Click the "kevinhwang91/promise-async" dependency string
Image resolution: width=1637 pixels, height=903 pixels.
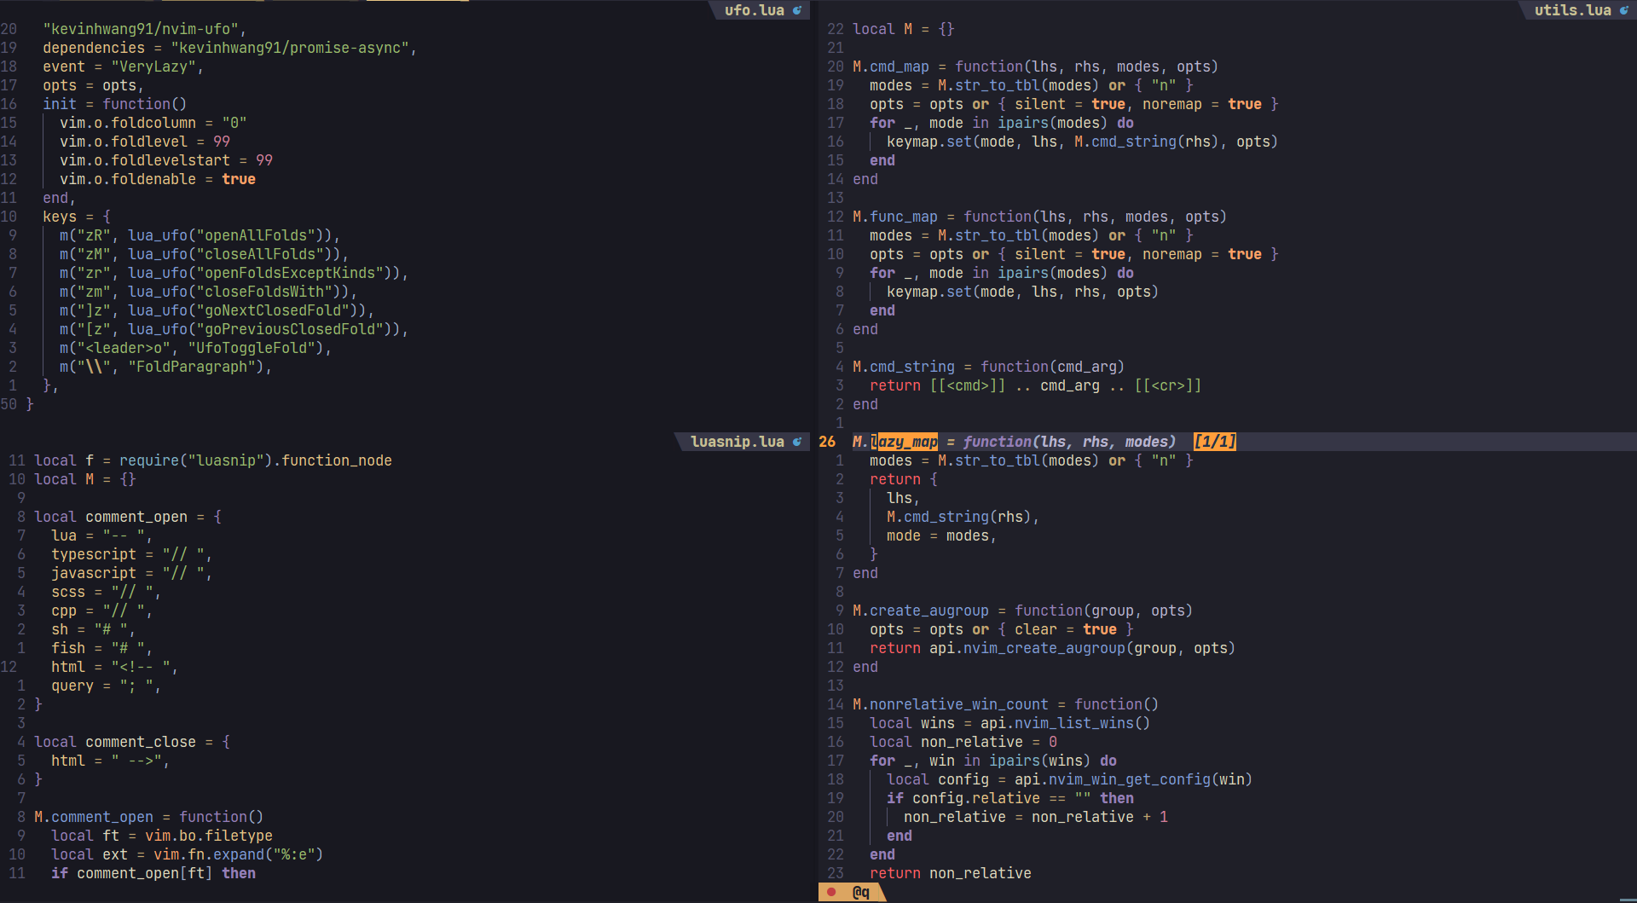click(x=290, y=48)
